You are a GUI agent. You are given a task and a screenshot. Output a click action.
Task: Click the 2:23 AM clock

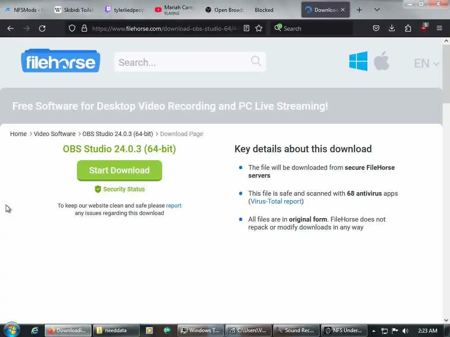[x=427, y=331]
